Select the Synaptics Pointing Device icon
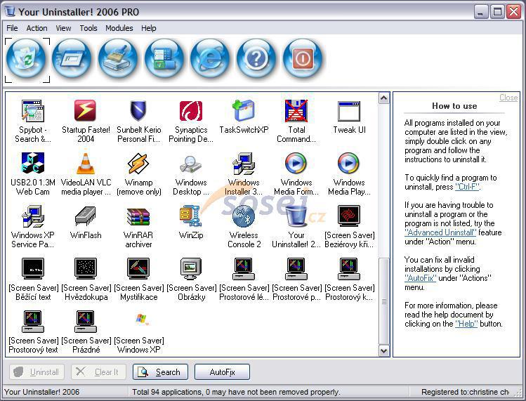This screenshot has width=526, height=401. pyautogui.click(x=191, y=111)
